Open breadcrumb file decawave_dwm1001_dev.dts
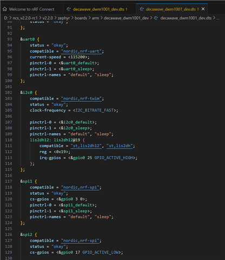This screenshot has width=225, height=260. click(x=186, y=18)
